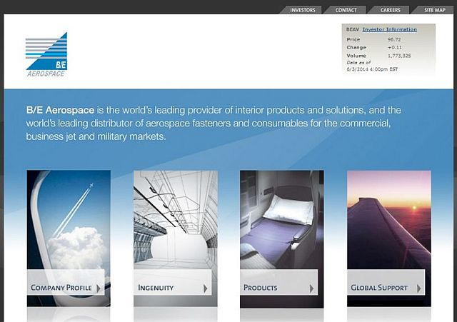Click the 6/3/2014 4:00pm EST timestamp
This screenshot has width=457, height=322.
(x=372, y=69)
